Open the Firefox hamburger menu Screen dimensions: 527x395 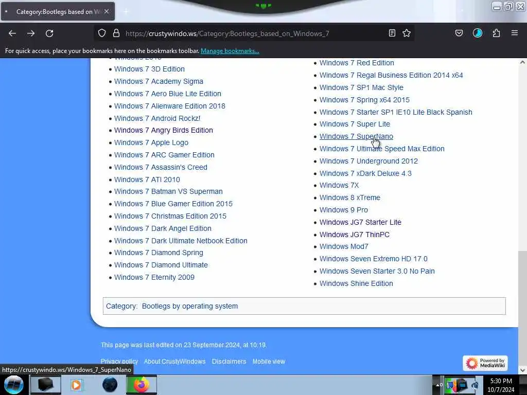515,33
